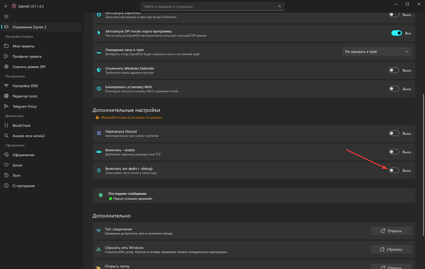Open Управление Zapret 2 page

pyautogui.click(x=41, y=27)
